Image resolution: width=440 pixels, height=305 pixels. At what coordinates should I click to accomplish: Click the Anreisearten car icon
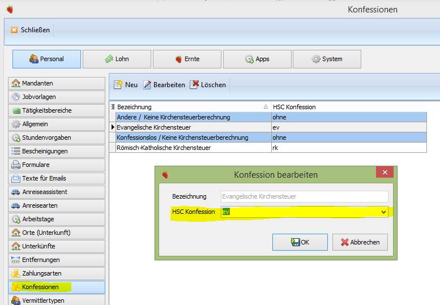(x=16, y=206)
